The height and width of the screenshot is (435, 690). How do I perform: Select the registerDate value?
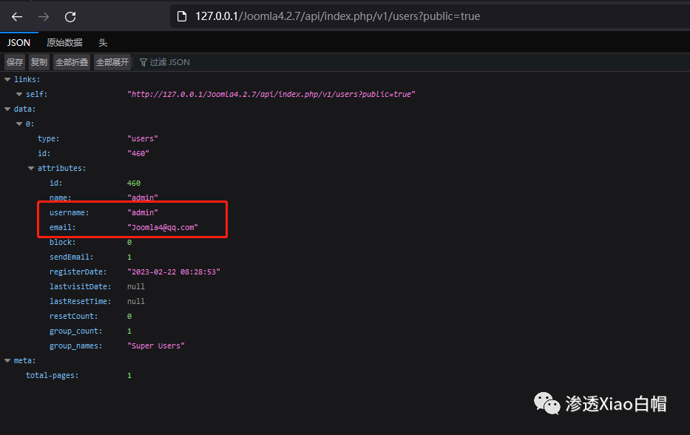click(173, 272)
